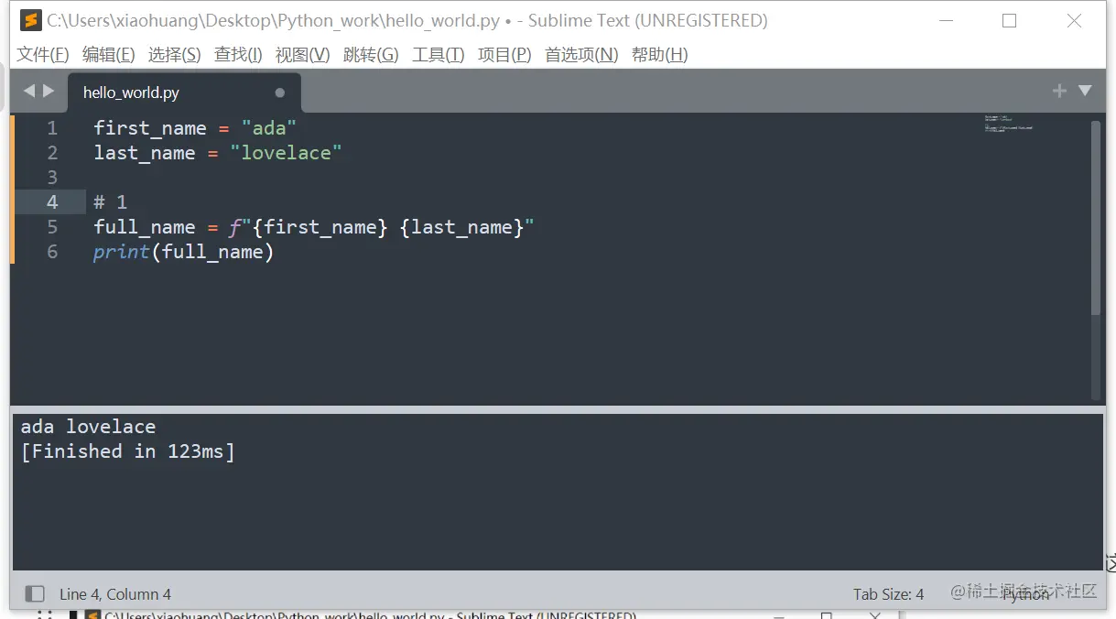This screenshot has height=619, width=1116.
Task: Open the 项目(P) menu
Action: point(504,55)
